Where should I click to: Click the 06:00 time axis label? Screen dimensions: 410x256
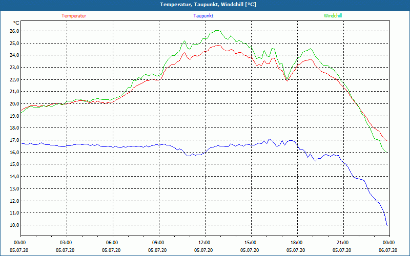click(x=113, y=242)
